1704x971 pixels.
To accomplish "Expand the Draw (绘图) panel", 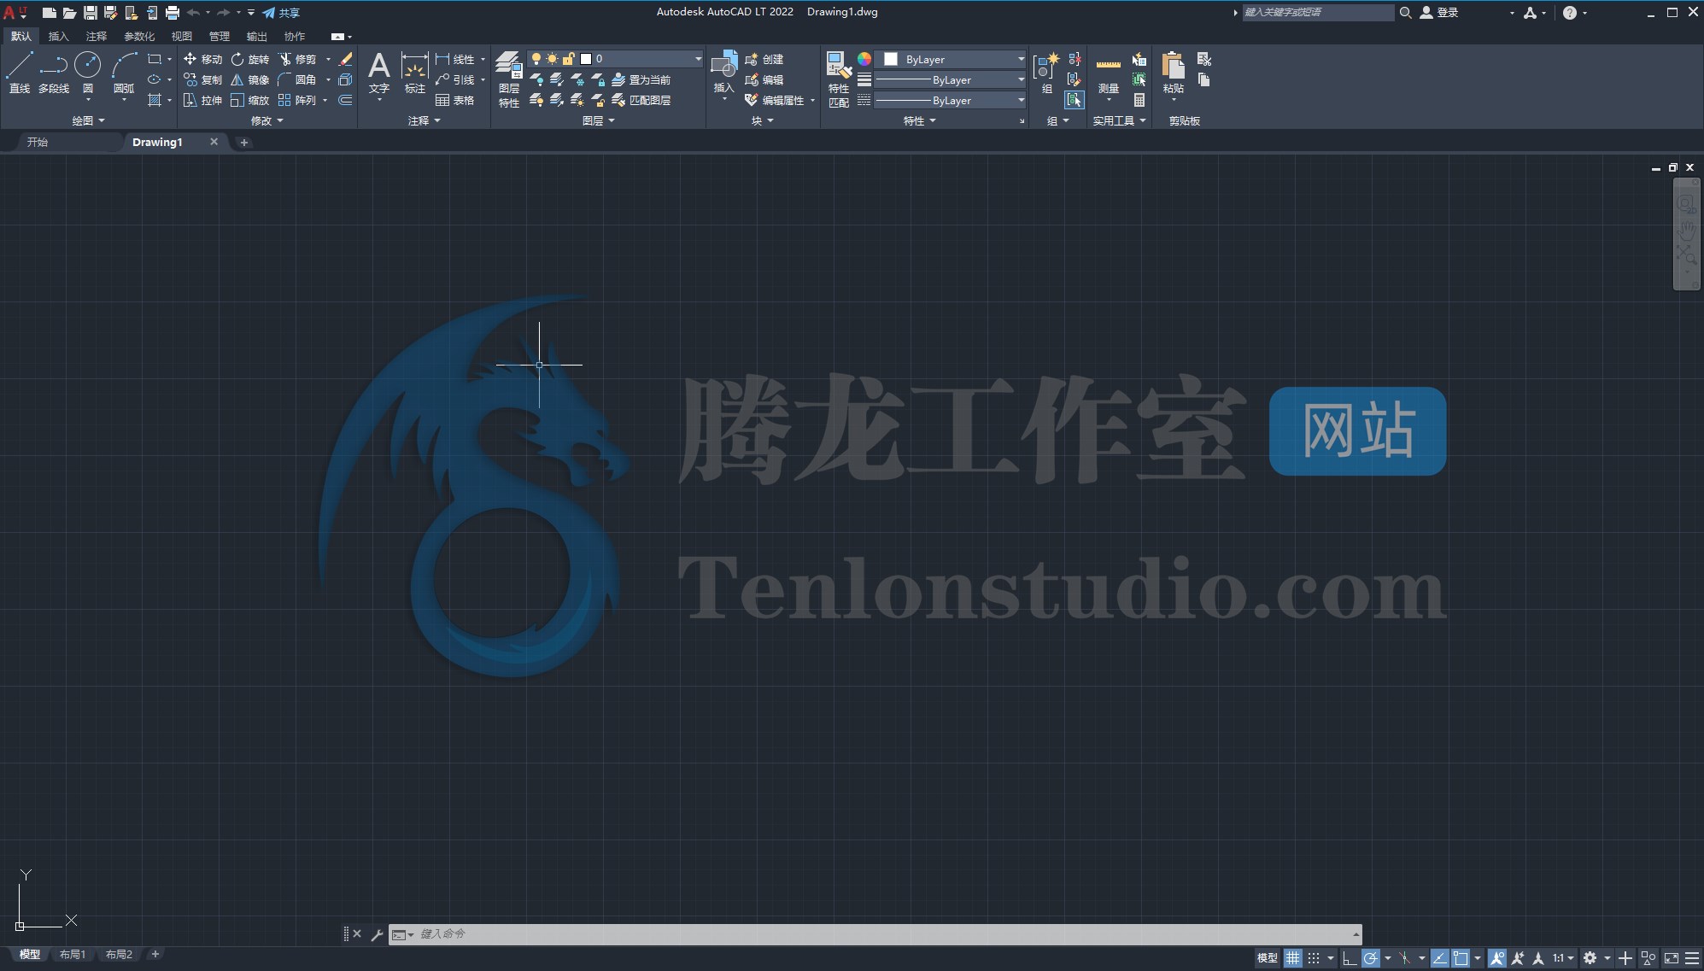I will click(x=89, y=120).
